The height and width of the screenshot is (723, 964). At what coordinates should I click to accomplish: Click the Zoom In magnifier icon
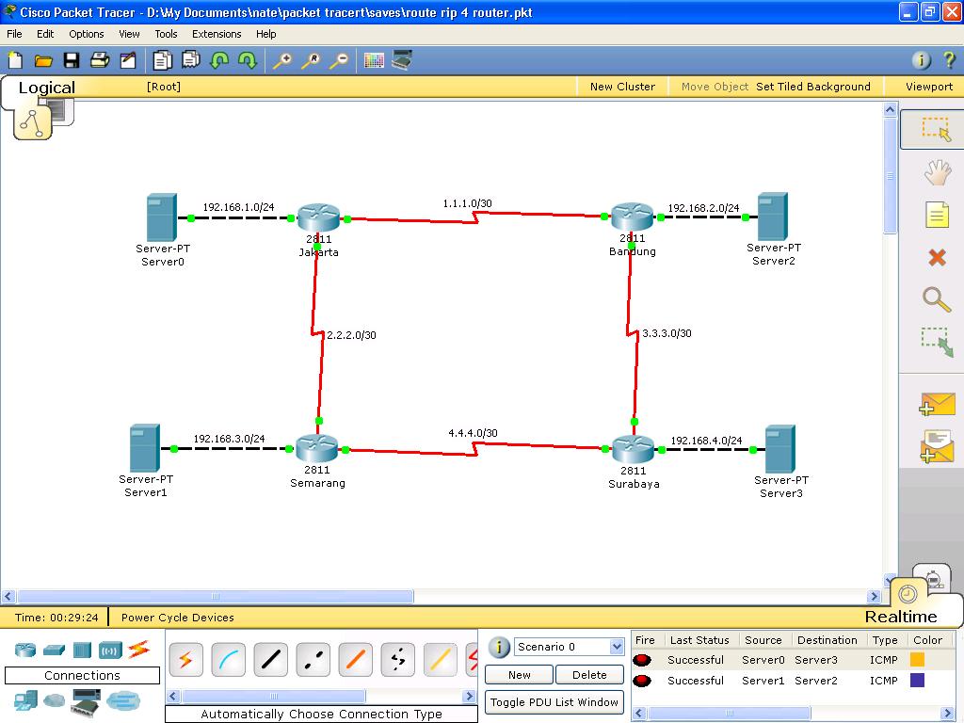tap(282, 60)
